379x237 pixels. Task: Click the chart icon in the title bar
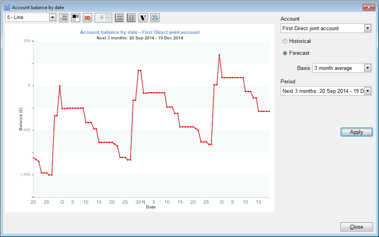point(7,7)
